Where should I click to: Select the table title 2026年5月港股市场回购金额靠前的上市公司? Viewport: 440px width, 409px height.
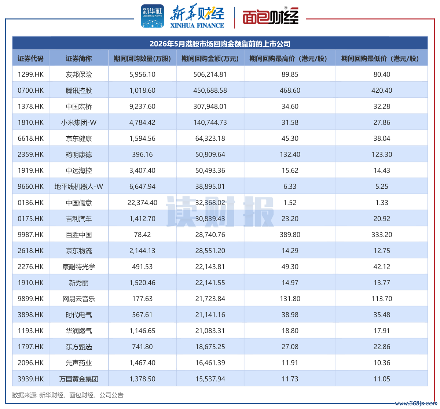[220, 44]
